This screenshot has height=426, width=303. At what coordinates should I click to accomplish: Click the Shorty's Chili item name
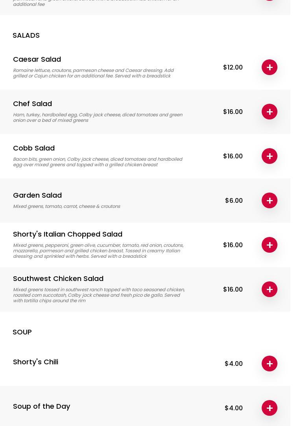tap(35, 362)
